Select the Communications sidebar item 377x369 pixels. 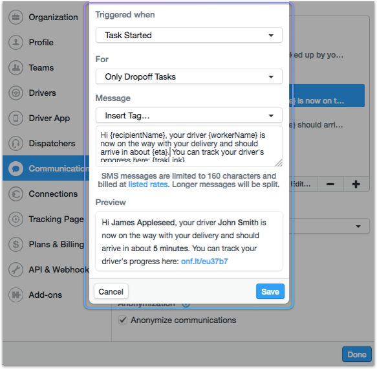(46, 168)
